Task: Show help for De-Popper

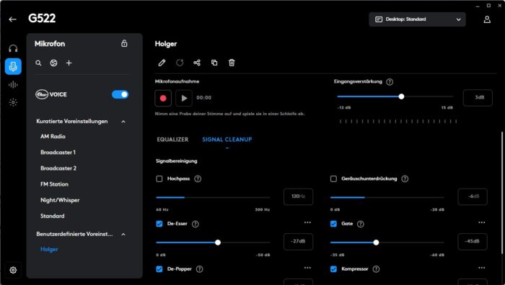Action: coord(199,269)
